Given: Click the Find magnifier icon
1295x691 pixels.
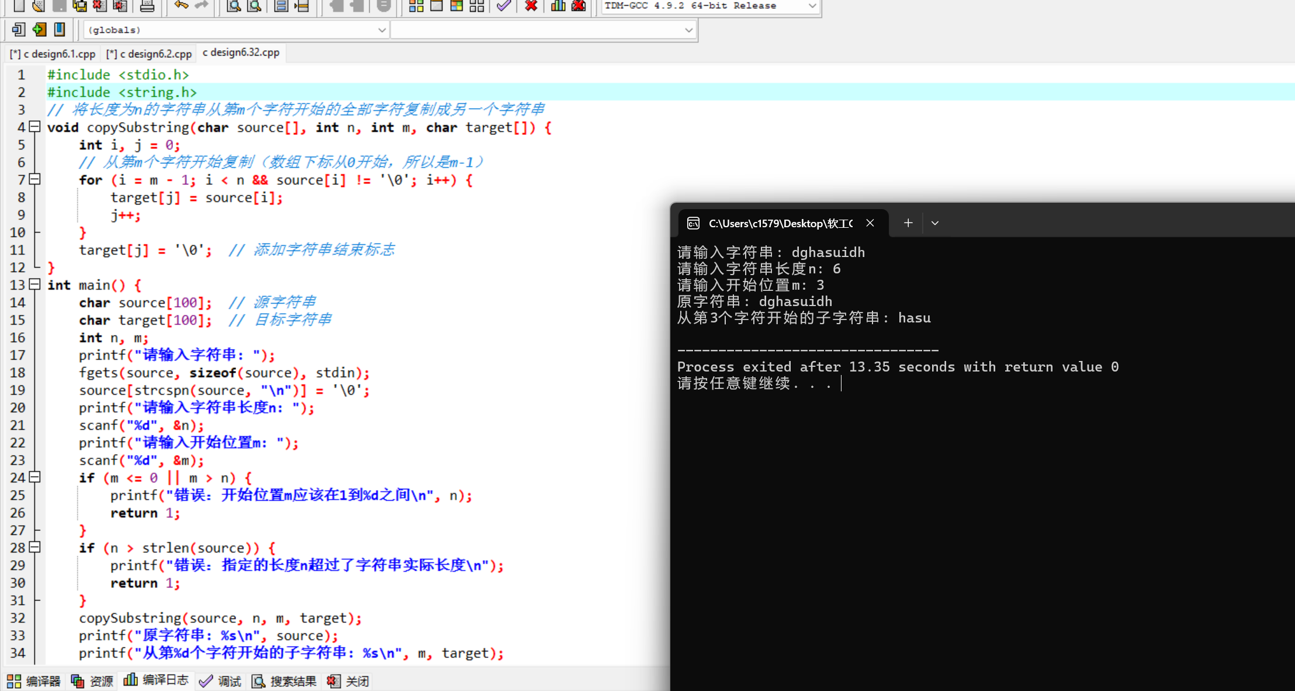Looking at the screenshot, I should [x=233, y=6].
